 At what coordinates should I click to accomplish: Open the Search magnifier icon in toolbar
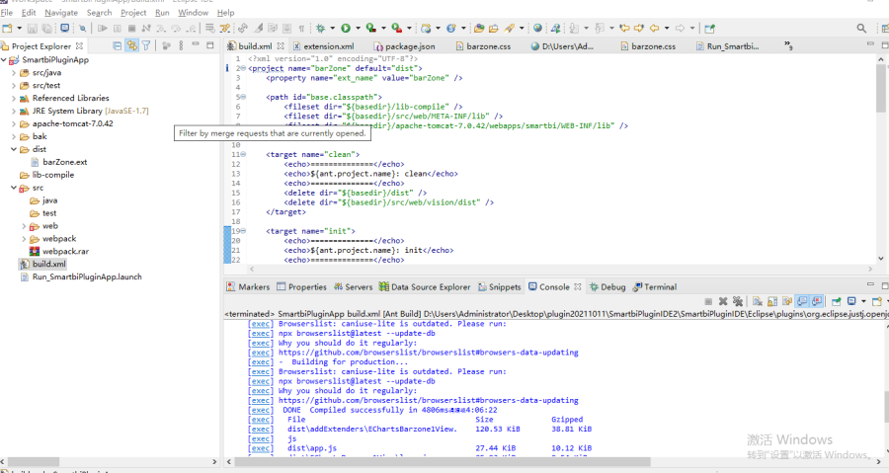tap(861, 29)
